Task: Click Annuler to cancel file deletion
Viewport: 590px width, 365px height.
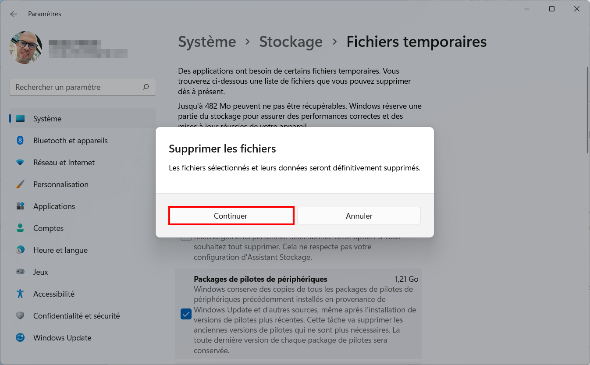Action: tap(359, 216)
